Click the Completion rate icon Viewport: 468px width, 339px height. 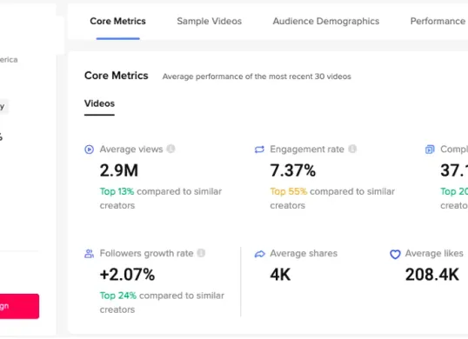[430, 150]
